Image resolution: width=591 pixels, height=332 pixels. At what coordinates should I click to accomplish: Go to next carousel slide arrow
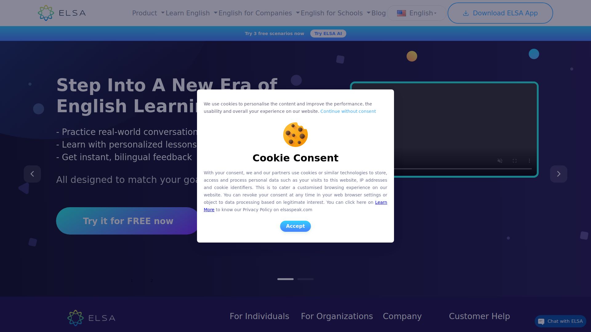[x=559, y=174]
